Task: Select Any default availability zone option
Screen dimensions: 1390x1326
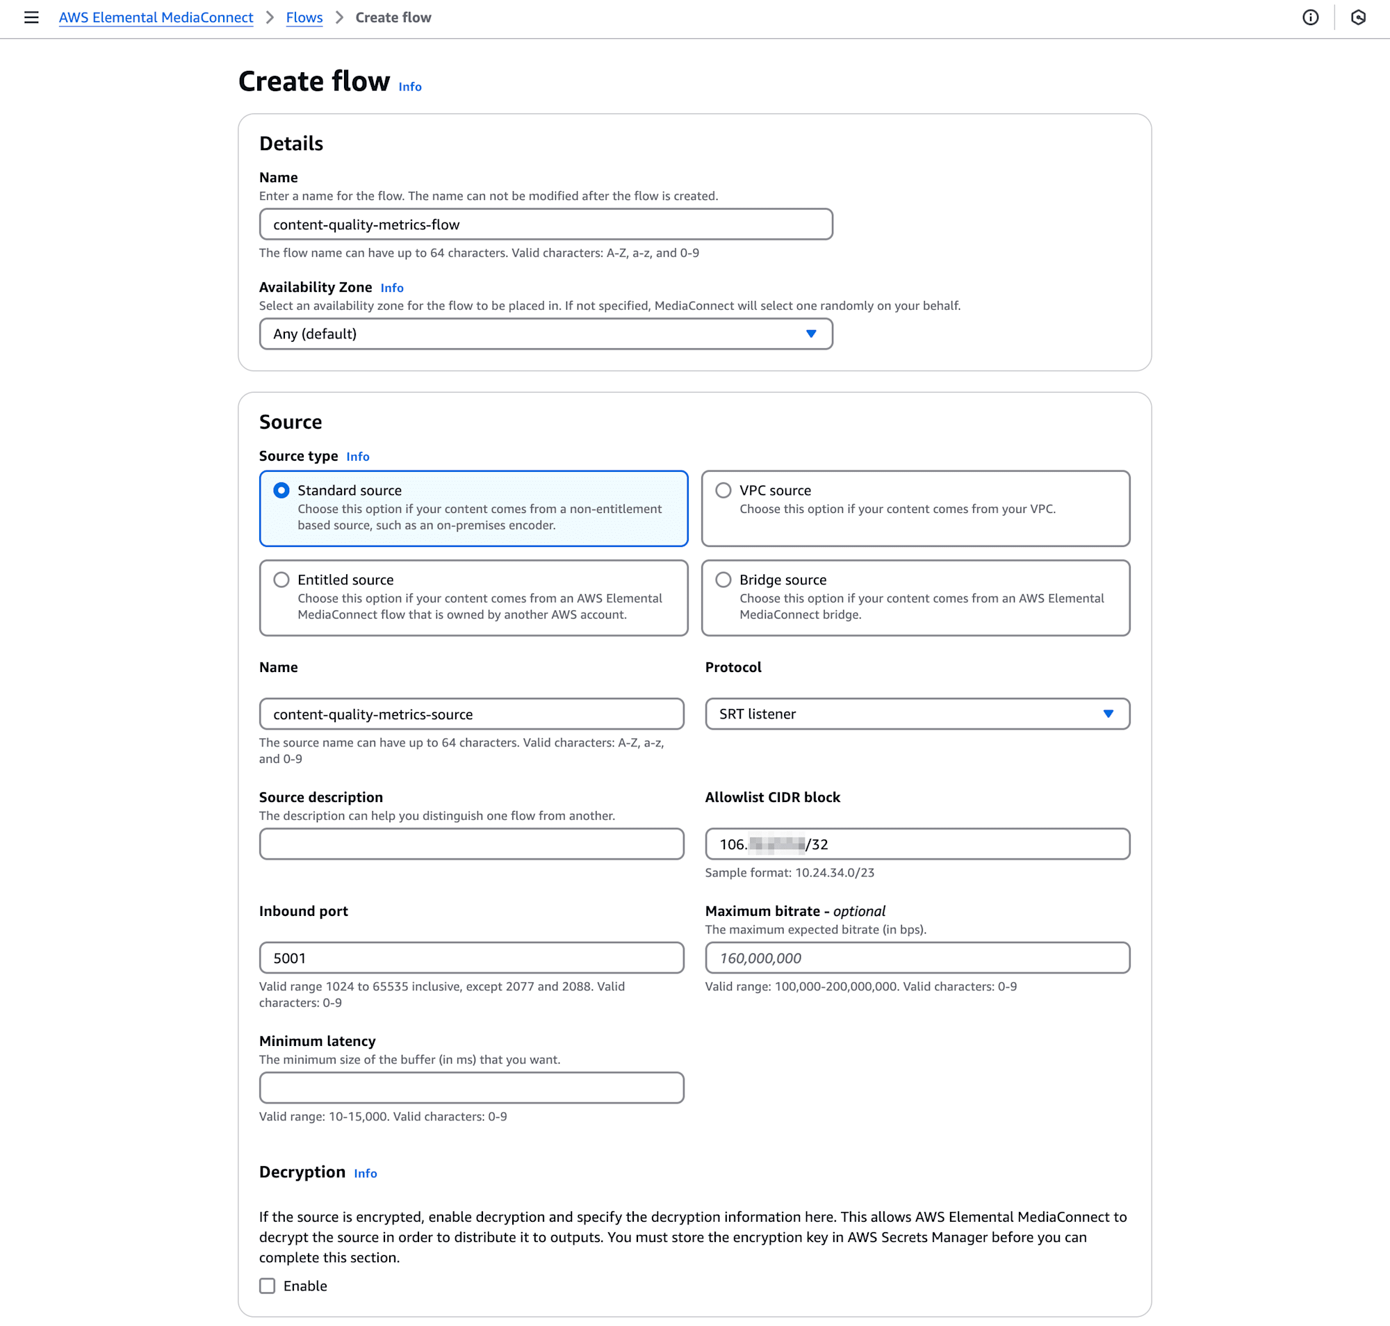Action: (546, 333)
